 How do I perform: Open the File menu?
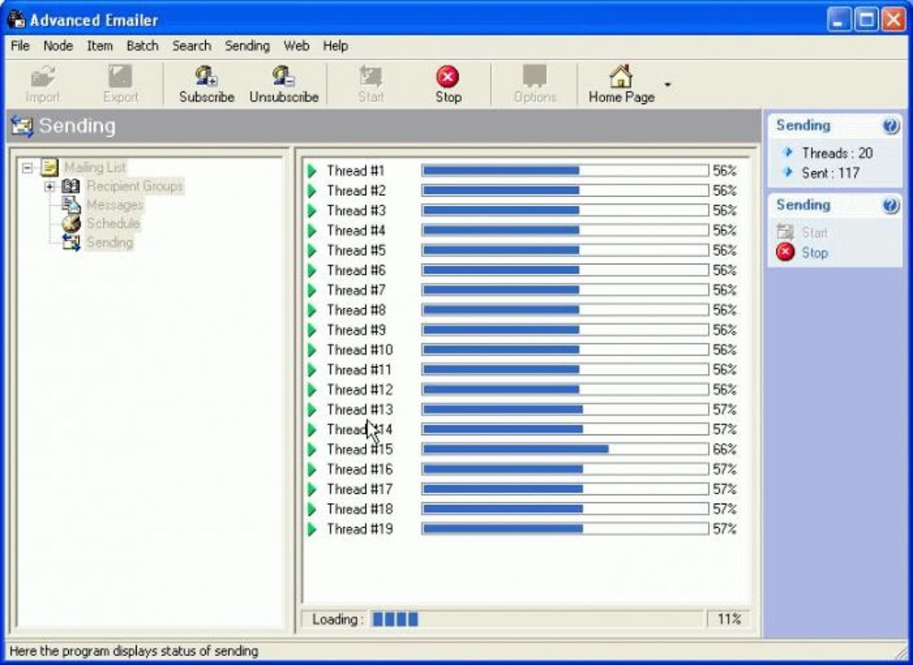pos(20,46)
